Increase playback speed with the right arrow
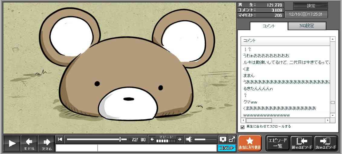The image size is (342, 154). point(180,139)
